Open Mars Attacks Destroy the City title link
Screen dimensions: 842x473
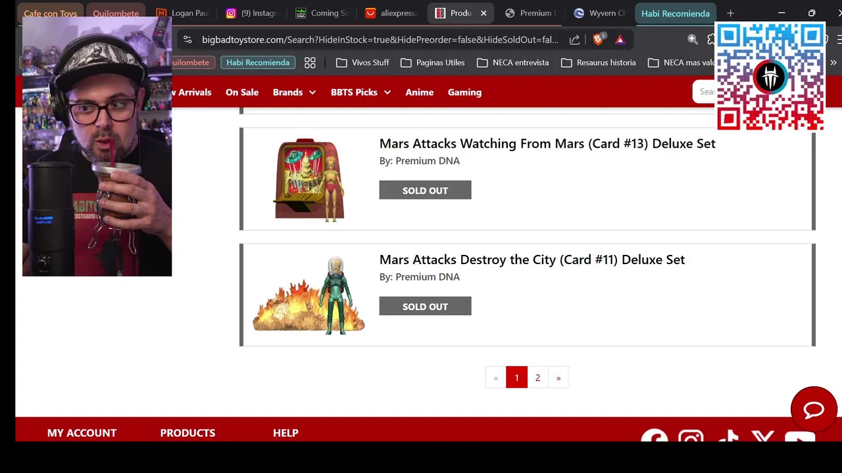pyautogui.click(x=532, y=259)
